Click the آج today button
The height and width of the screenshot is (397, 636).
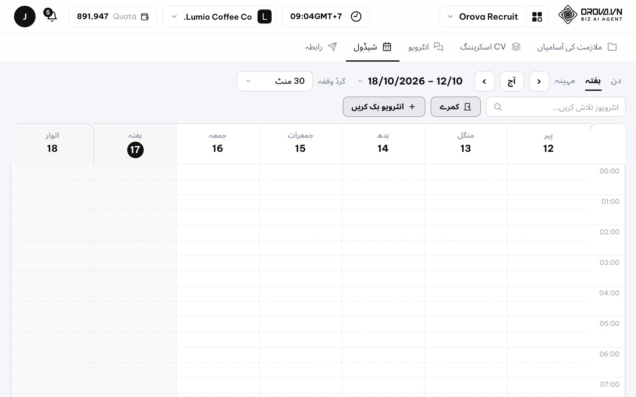tap(512, 81)
